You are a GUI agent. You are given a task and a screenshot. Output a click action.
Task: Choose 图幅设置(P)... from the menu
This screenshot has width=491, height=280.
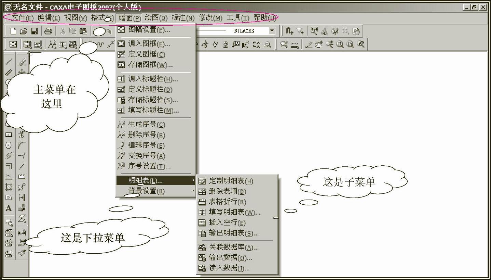pyautogui.click(x=156, y=30)
